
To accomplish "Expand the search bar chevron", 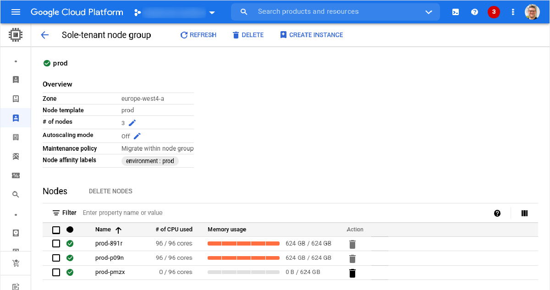I will pos(428,12).
